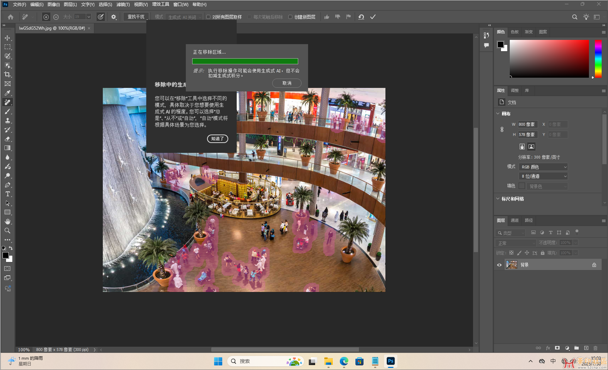Click the canvas width W field
Screen dimensions: 608x370
point(528,124)
